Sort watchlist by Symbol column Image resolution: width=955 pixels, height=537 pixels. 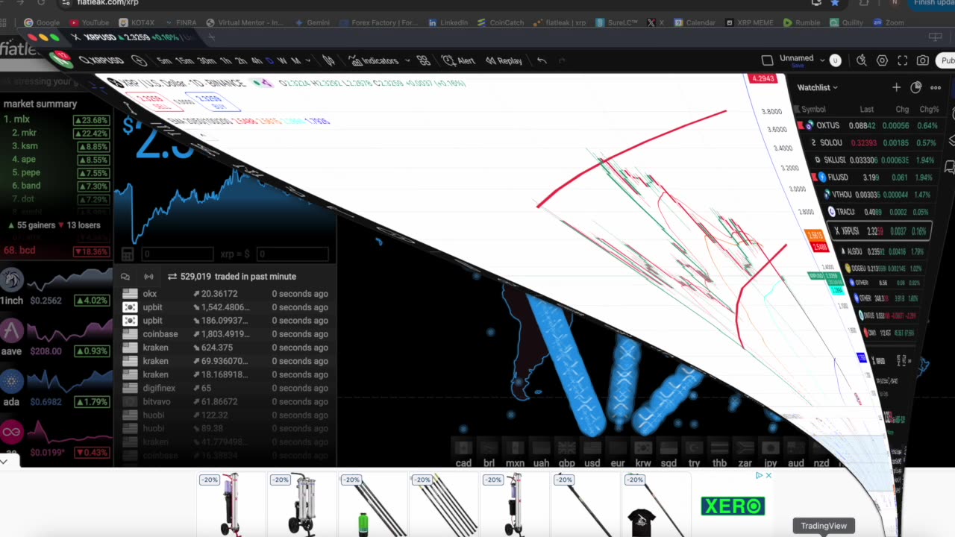[x=813, y=109]
